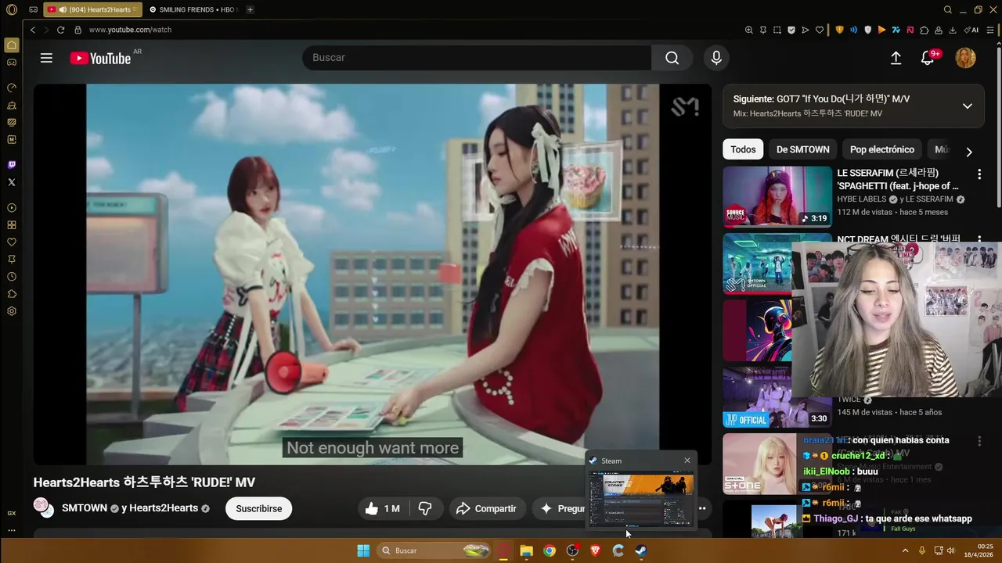Show more filter chips with right arrow
Viewport: 1002px width, 563px height.
pyautogui.click(x=968, y=152)
